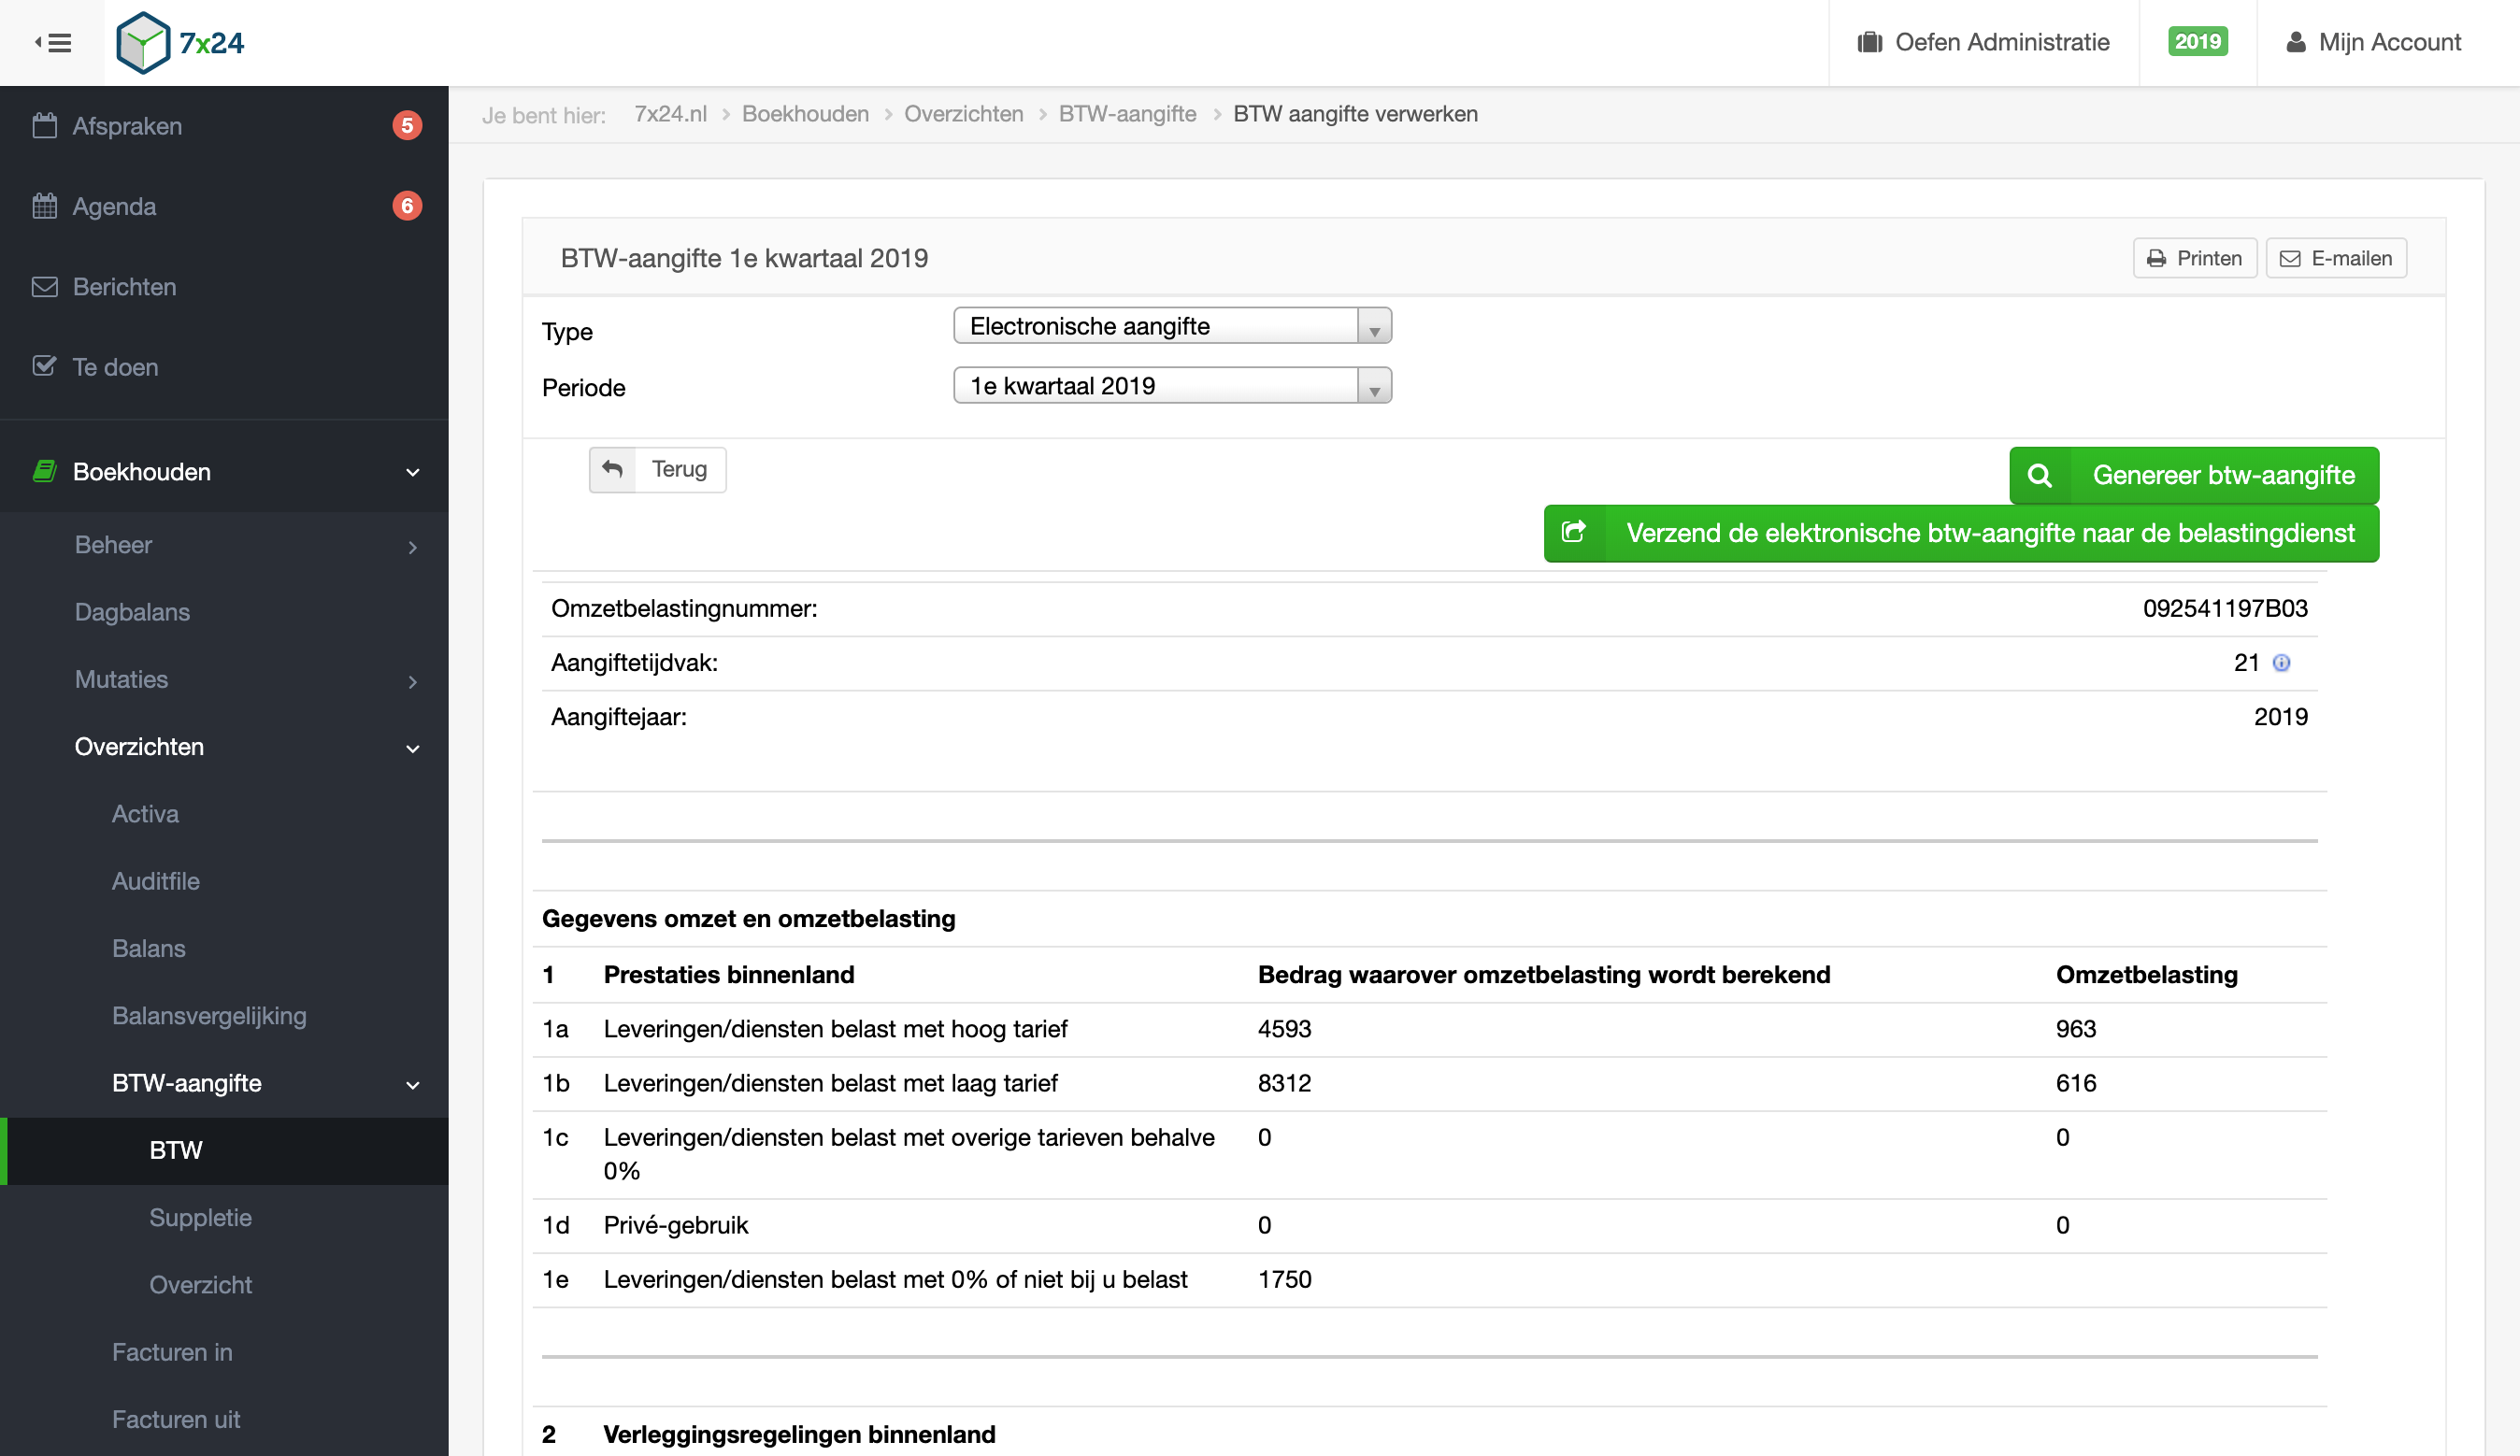Click the 1a omzetbelasting 963
This screenshot has width=2520, height=1456.
pyautogui.click(x=2075, y=1029)
